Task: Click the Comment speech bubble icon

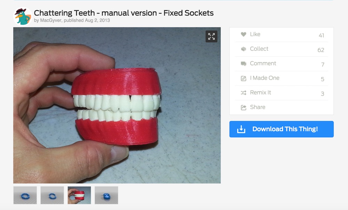Action: [244, 63]
